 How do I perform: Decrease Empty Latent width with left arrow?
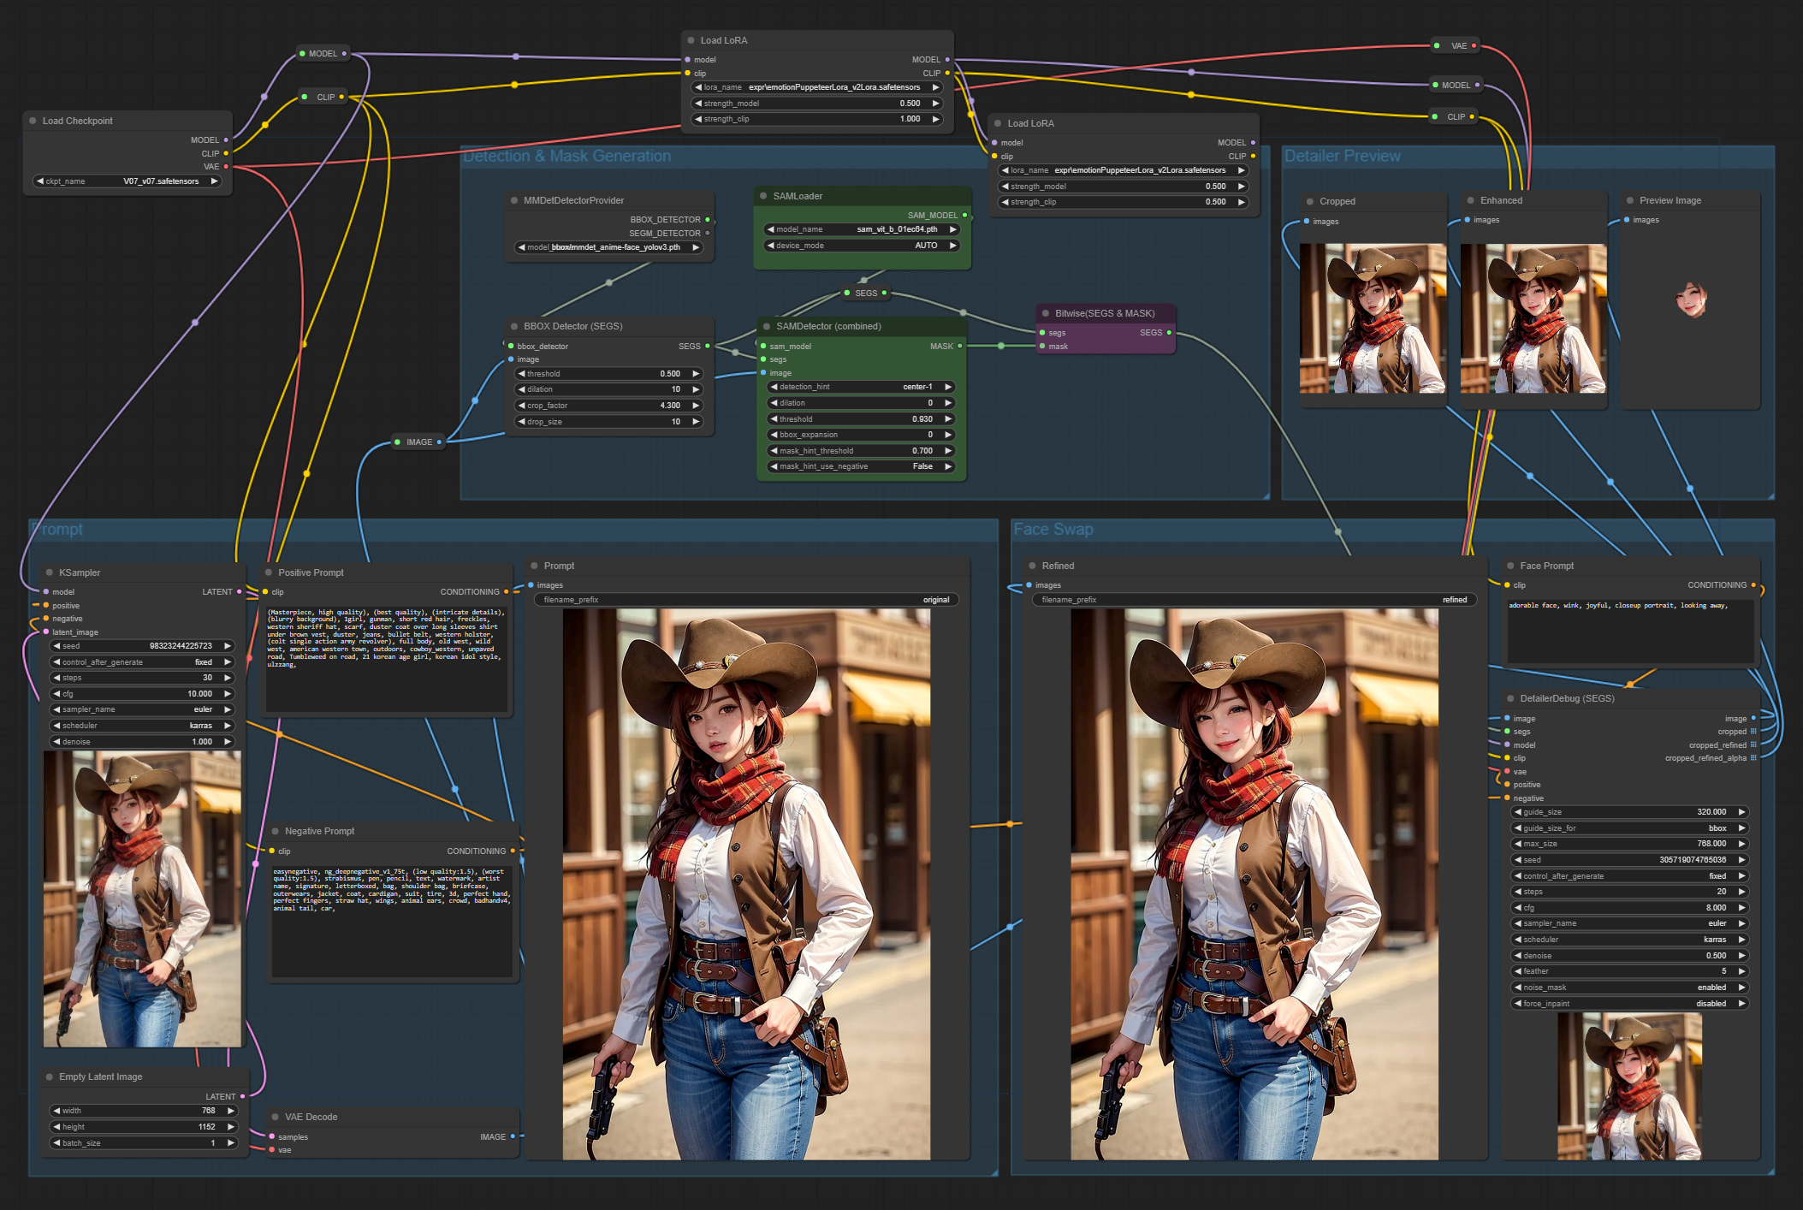point(56,1111)
